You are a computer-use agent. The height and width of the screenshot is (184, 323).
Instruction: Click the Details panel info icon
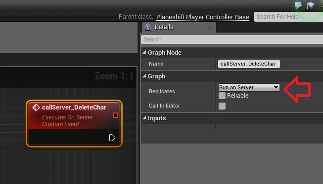(x=148, y=27)
